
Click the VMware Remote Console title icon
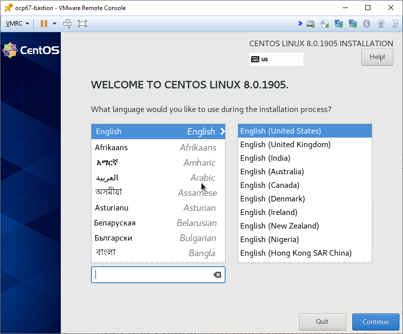tap(8, 8)
